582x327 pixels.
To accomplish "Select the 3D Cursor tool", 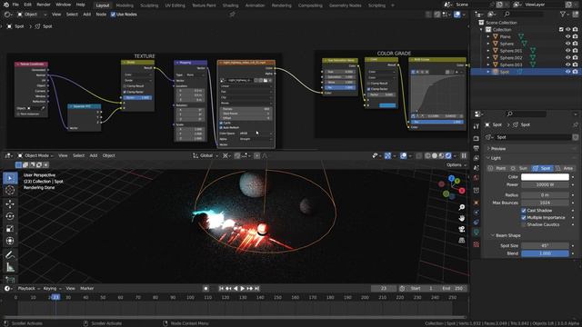I will click(x=10, y=191).
